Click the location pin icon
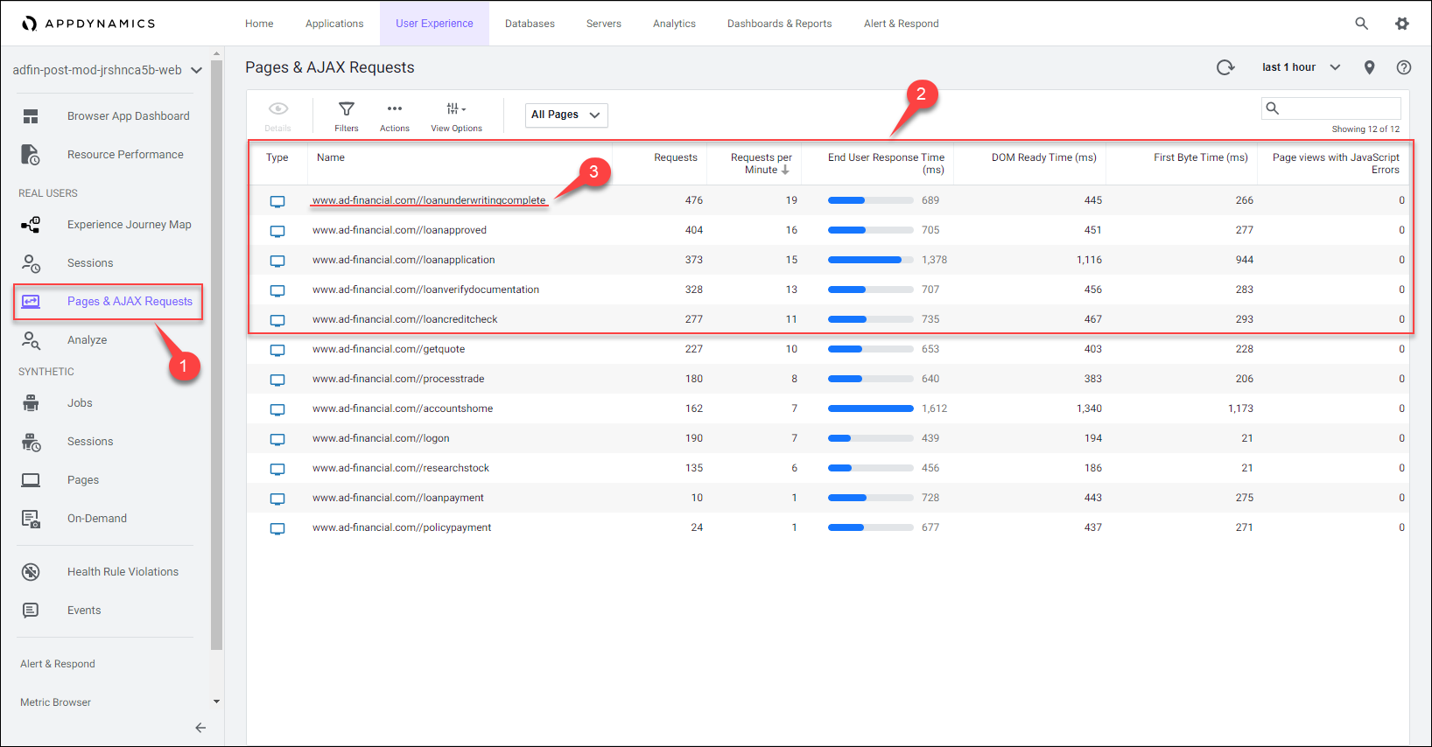 [x=1369, y=67]
